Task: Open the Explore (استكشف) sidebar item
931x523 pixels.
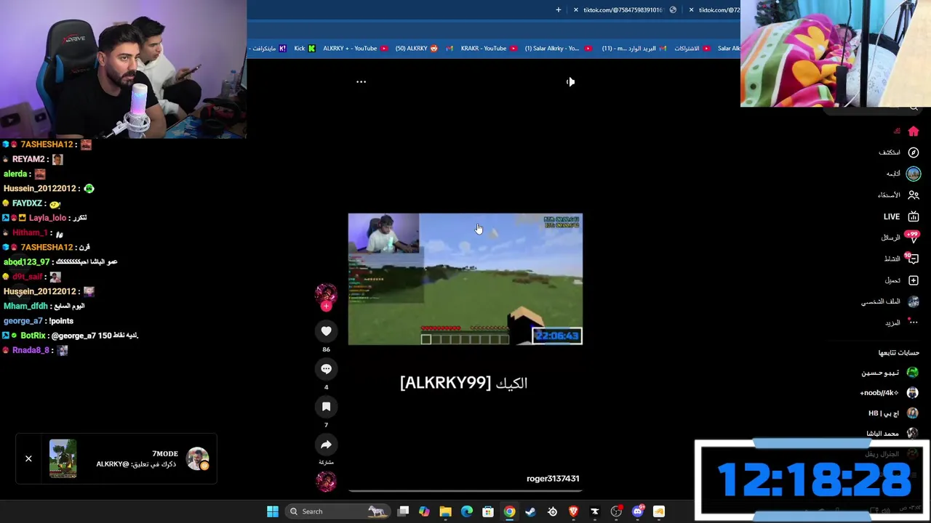Action: (899, 153)
